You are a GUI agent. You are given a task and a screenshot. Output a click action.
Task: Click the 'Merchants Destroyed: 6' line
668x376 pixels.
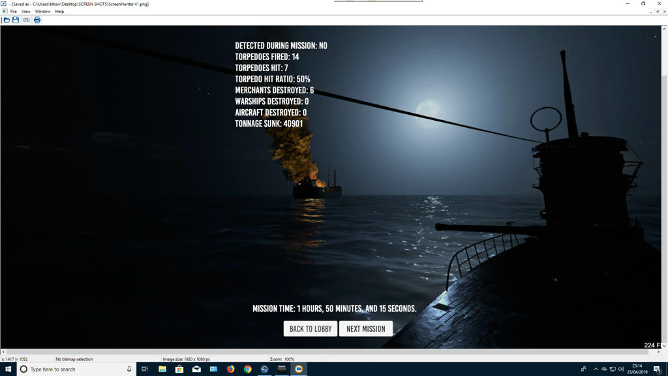pyautogui.click(x=275, y=90)
